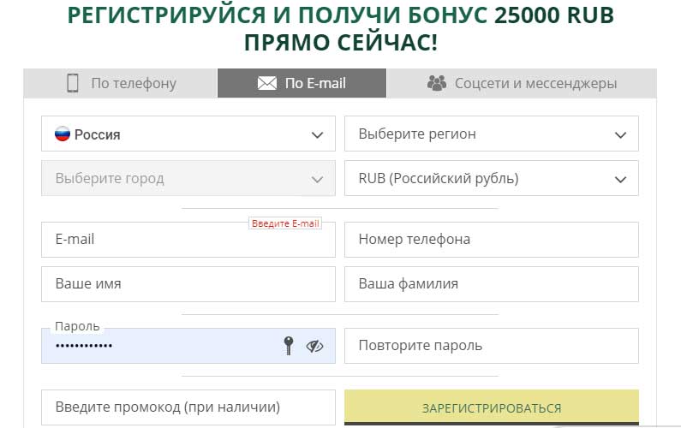Click the bonus 25000 RUB headline
Image resolution: width=681 pixels, height=428 pixels.
click(x=341, y=28)
